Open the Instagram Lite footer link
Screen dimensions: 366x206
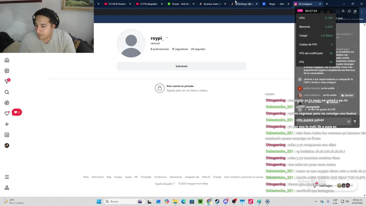(192, 177)
